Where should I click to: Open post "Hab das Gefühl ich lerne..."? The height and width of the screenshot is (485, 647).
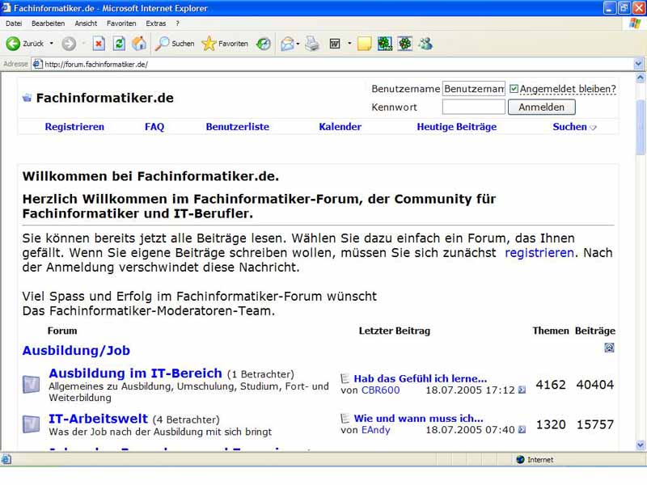tap(420, 378)
